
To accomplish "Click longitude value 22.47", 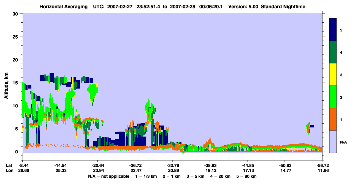I will [x=136, y=171].
